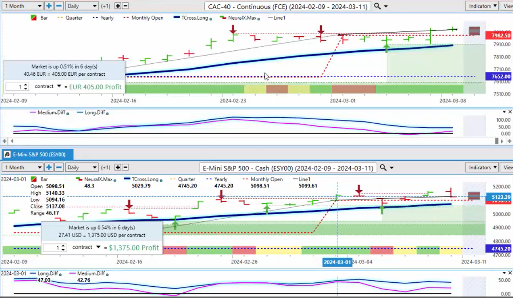Toggle the Yearly line legend on CAC-40
The image size is (513, 298).
coord(103,17)
